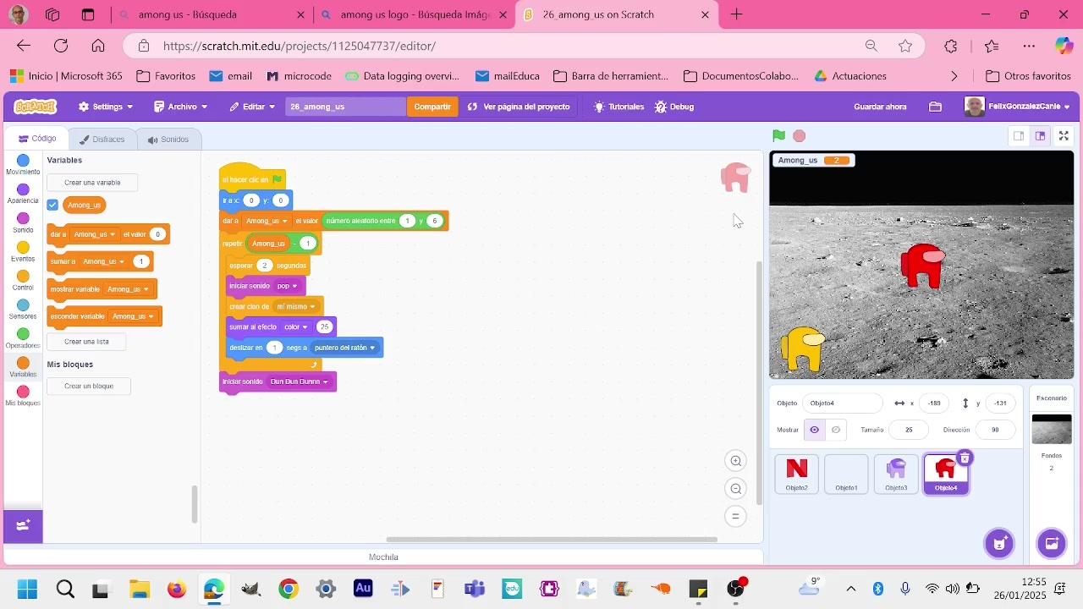Open Debug in the Scratch menu bar
This screenshot has height=609, width=1083.
(674, 107)
